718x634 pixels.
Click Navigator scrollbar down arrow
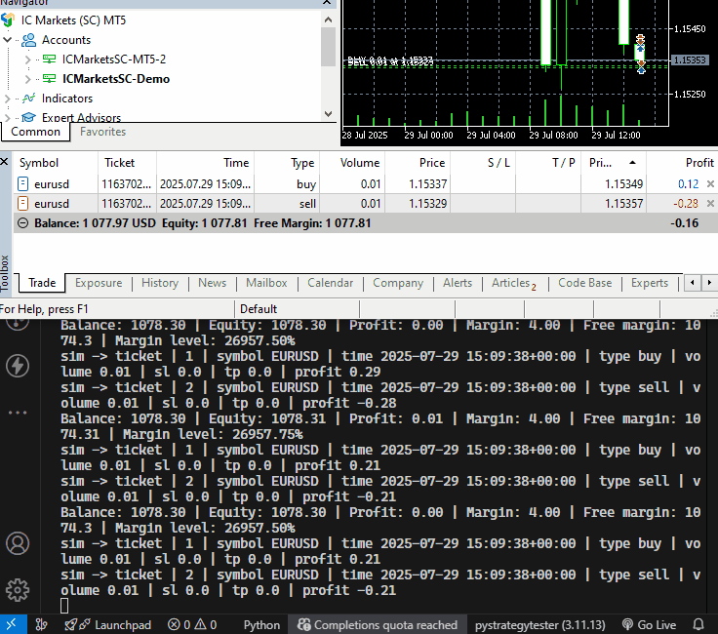[x=328, y=114]
